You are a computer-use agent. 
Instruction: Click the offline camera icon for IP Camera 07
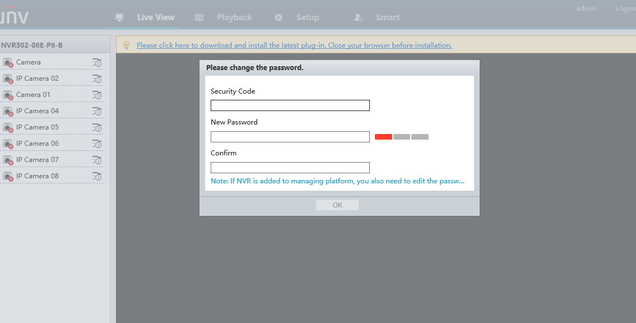pyautogui.click(x=8, y=160)
